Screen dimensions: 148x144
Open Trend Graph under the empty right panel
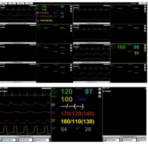[128, 140]
